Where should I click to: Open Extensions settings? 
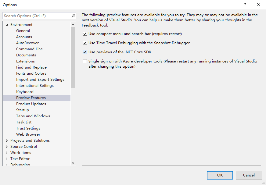25,61
